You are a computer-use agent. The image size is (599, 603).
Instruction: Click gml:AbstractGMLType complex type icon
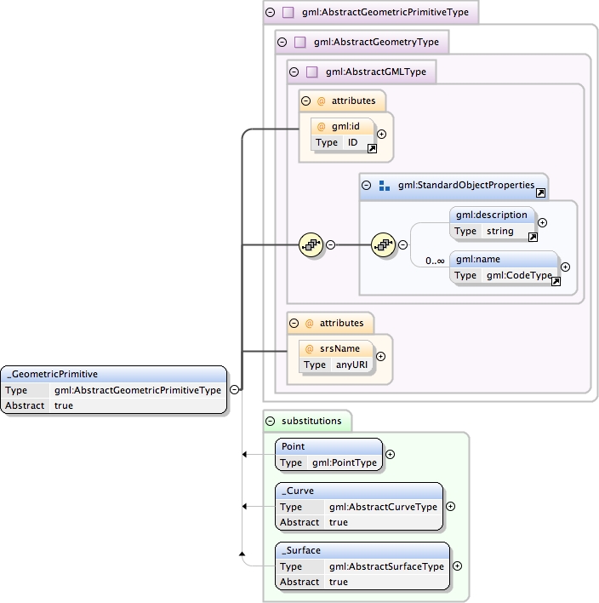pos(311,72)
